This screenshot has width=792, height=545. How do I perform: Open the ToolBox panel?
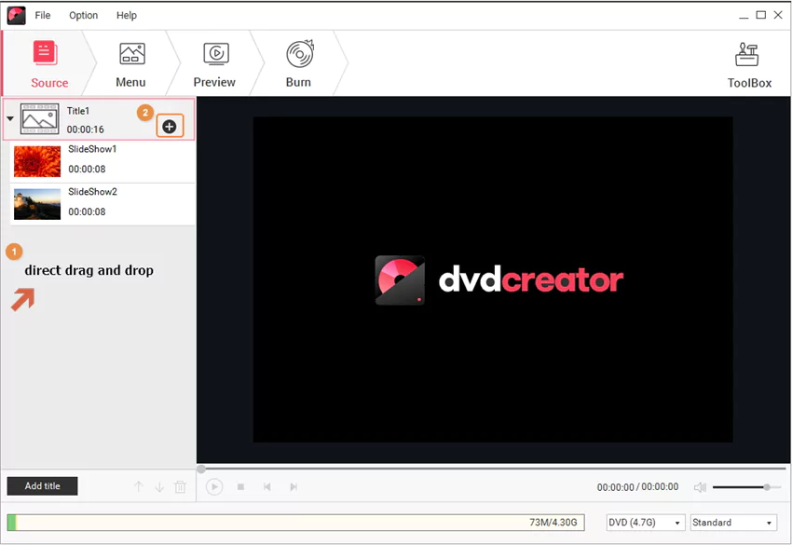click(749, 63)
